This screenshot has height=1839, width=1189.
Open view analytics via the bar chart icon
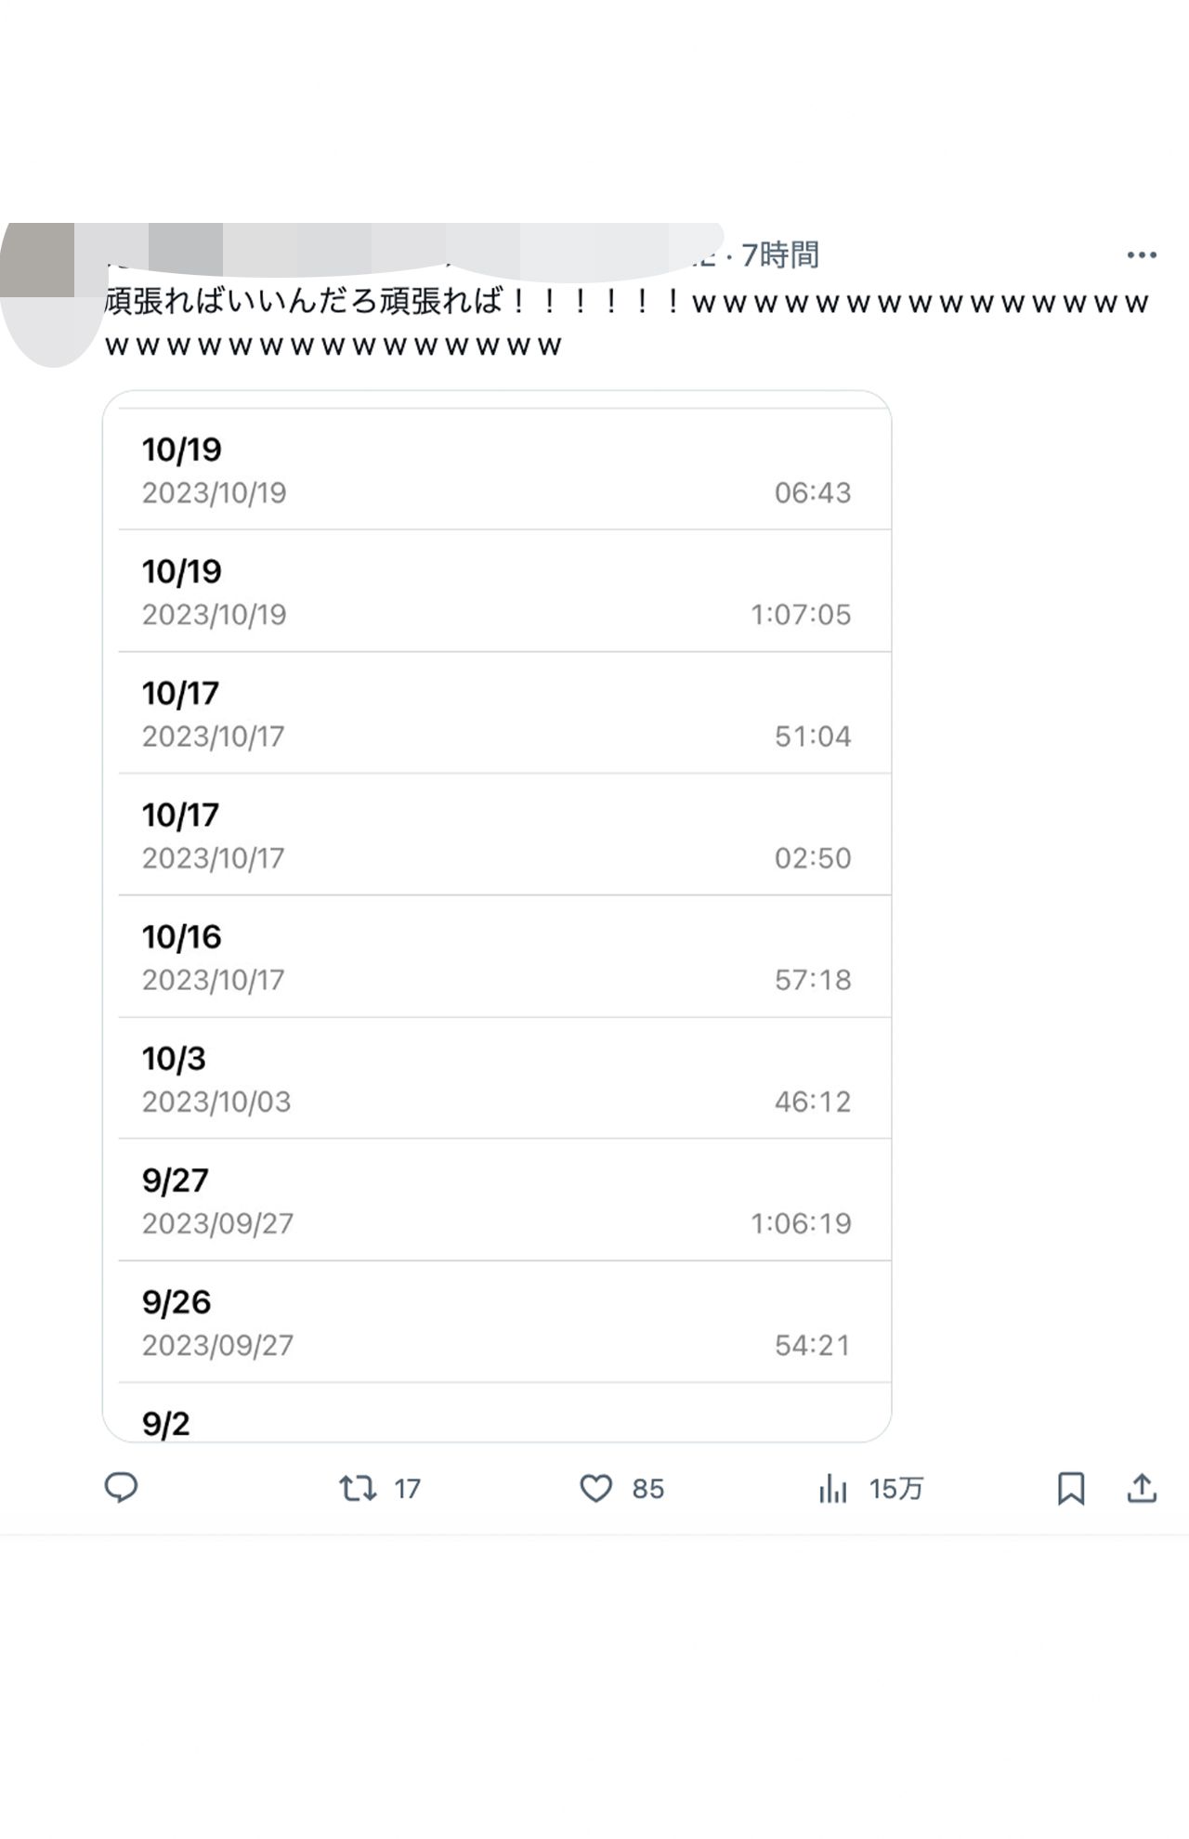pyautogui.click(x=835, y=1487)
